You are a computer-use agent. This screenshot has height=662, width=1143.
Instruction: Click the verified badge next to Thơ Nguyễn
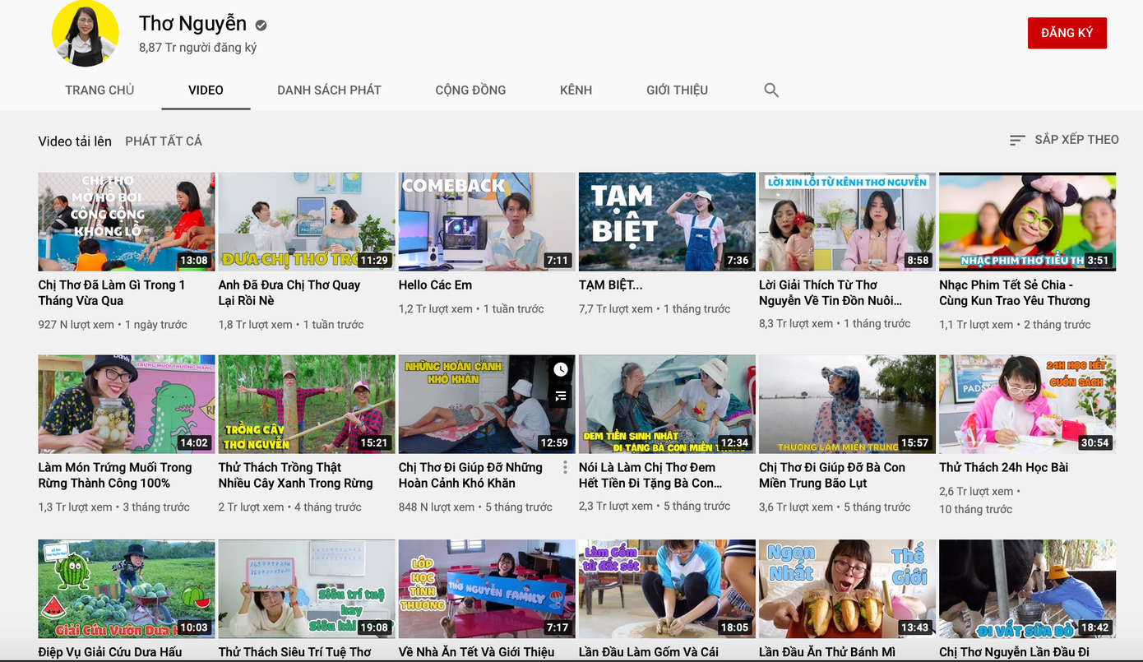click(x=261, y=25)
